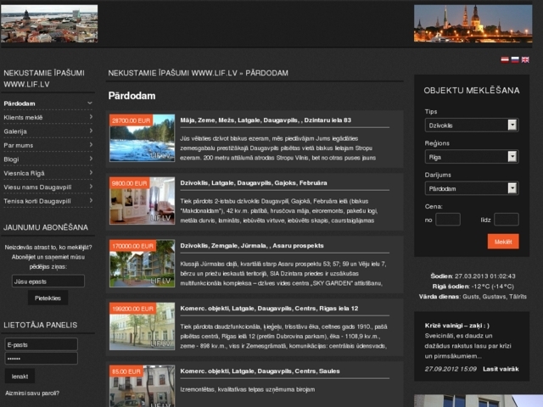Click the Jūsu epasts subscription field
Viewport: 543px width, 407px height.
tap(48, 281)
